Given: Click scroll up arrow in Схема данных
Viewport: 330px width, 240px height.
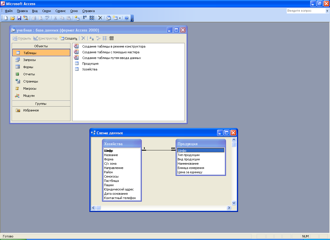Looking at the screenshot, I should (x=234, y=140).
